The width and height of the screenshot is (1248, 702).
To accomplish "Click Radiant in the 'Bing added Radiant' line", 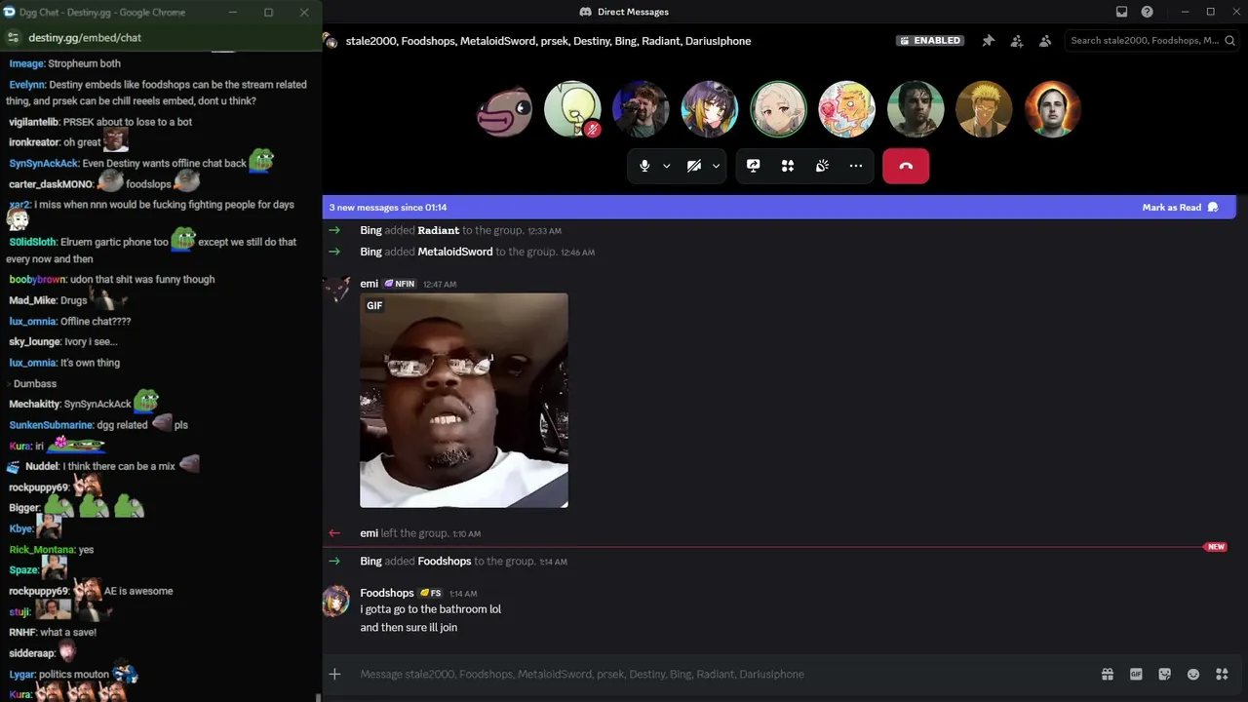I will (438, 230).
